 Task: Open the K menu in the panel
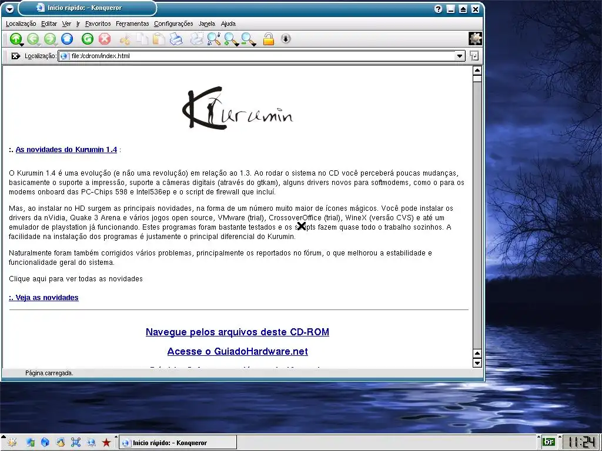click(x=12, y=443)
